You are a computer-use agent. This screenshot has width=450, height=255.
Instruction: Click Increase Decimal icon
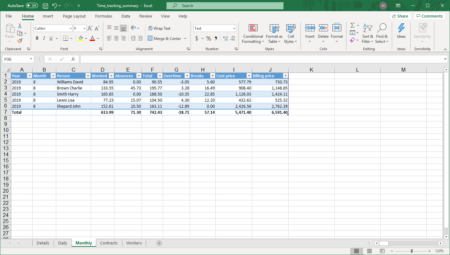[x=226, y=38]
